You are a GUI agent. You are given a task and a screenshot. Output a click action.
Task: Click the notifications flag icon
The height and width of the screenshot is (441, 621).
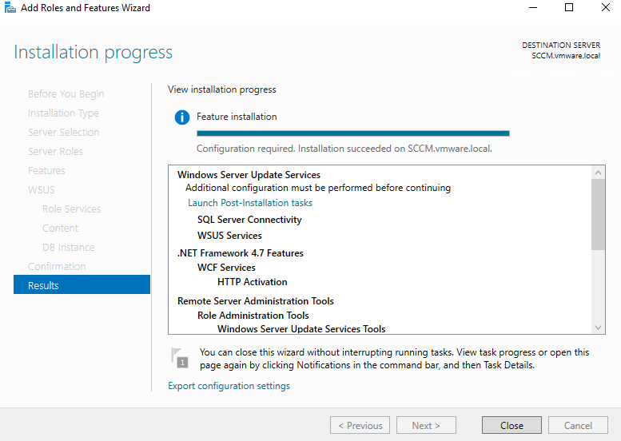[x=181, y=358]
